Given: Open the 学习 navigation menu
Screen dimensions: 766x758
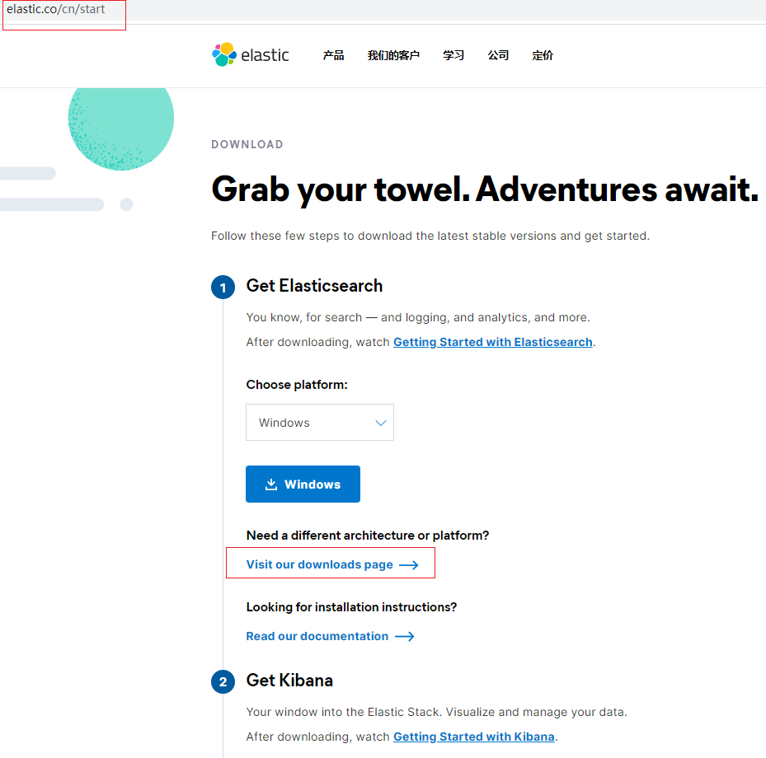Looking at the screenshot, I should pyautogui.click(x=453, y=55).
